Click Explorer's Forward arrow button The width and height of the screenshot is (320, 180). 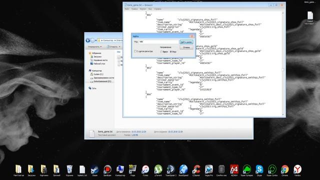click(x=92, y=40)
